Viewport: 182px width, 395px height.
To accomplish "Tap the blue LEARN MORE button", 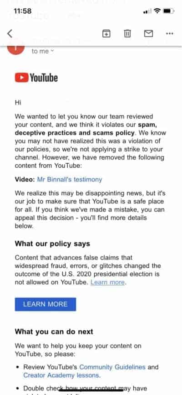I will point(45,304).
